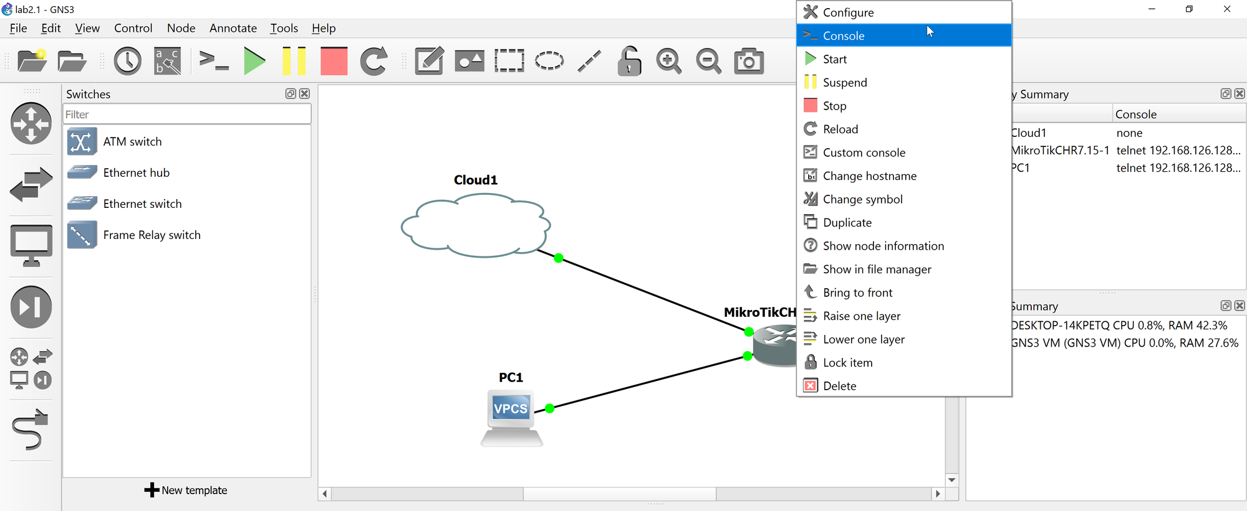Viewport: 1247px width, 511px height.
Task: Click the insert picture icon
Action: click(469, 61)
